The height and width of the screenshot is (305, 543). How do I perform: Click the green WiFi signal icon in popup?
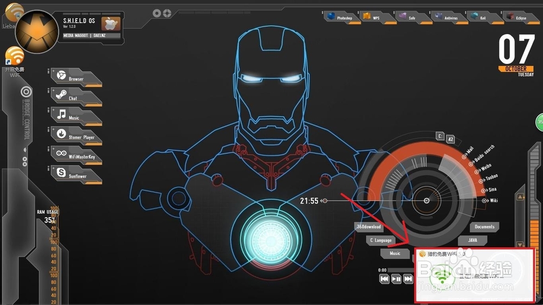(x=442, y=276)
